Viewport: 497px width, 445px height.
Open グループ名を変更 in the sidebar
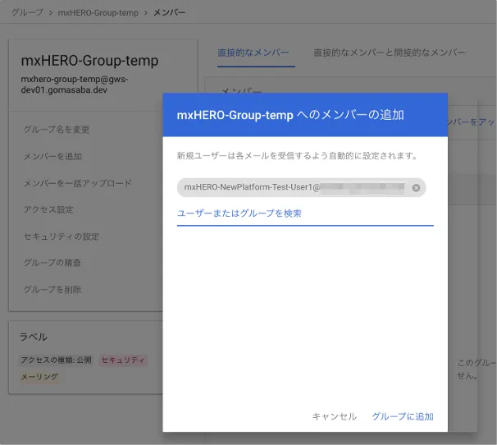click(x=57, y=130)
